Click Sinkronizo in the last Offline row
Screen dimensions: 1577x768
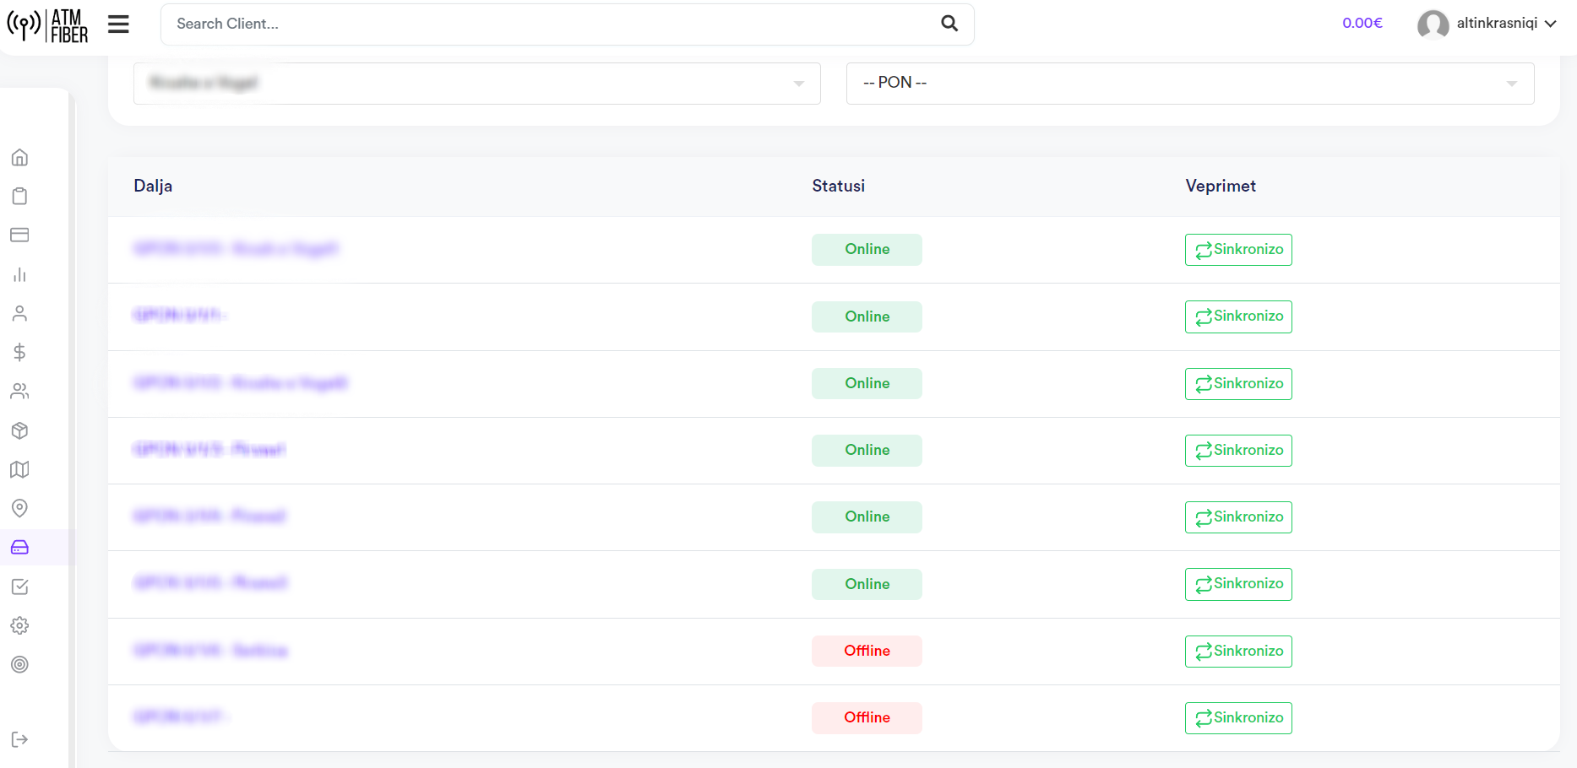[x=1238, y=718]
